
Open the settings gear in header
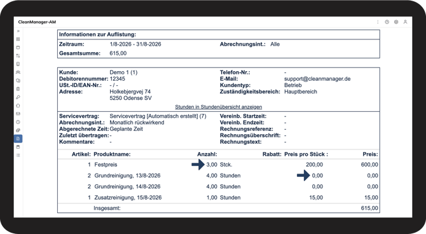coord(396,22)
